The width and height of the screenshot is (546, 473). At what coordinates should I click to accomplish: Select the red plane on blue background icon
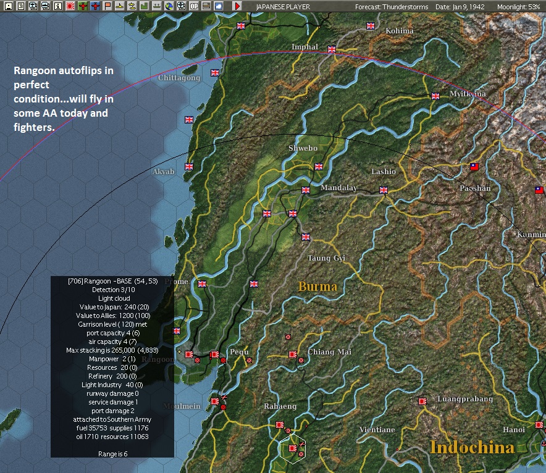pyautogui.click(x=95, y=6)
